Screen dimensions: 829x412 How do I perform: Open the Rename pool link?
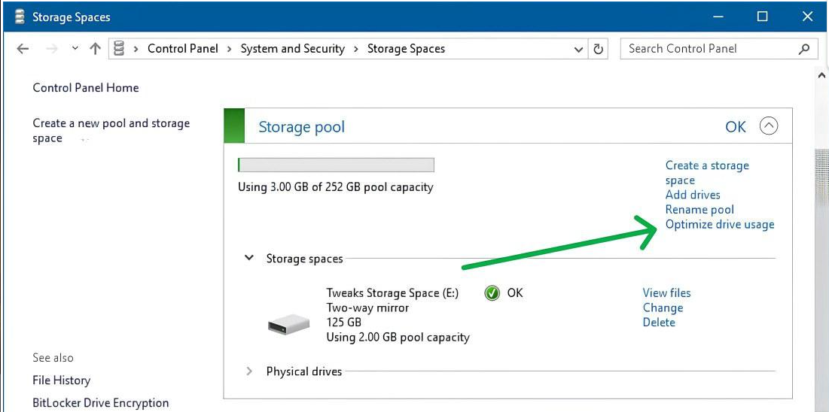[699, 210]
